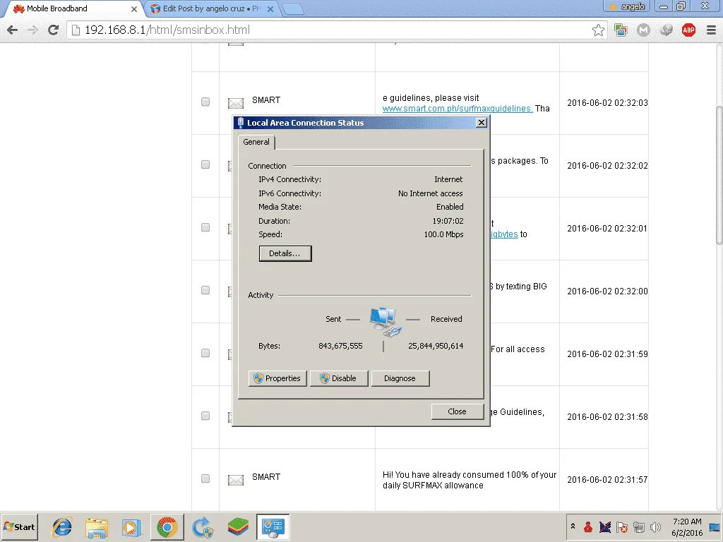Screen dimensions: 723x542
Task: Check the box for the 02:32:00 message
Action: point(205,290)
